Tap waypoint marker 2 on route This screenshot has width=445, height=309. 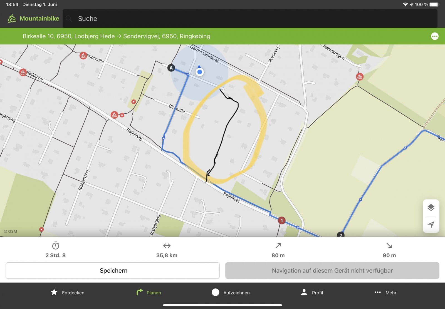(341, 235)
